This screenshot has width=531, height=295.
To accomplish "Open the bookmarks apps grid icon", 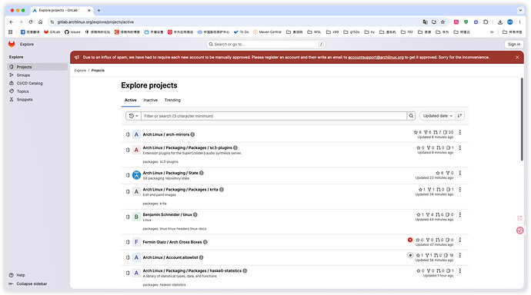I will pos(11,31).
